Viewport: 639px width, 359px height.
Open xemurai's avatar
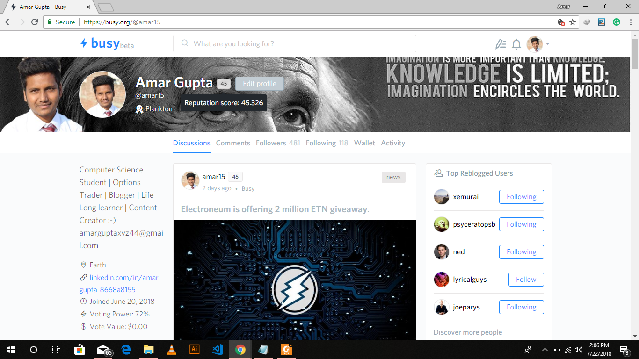pyautogui.click(x=442, y=197)
